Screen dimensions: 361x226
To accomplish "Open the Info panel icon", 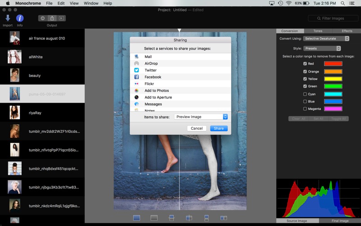I will [20, 18].
